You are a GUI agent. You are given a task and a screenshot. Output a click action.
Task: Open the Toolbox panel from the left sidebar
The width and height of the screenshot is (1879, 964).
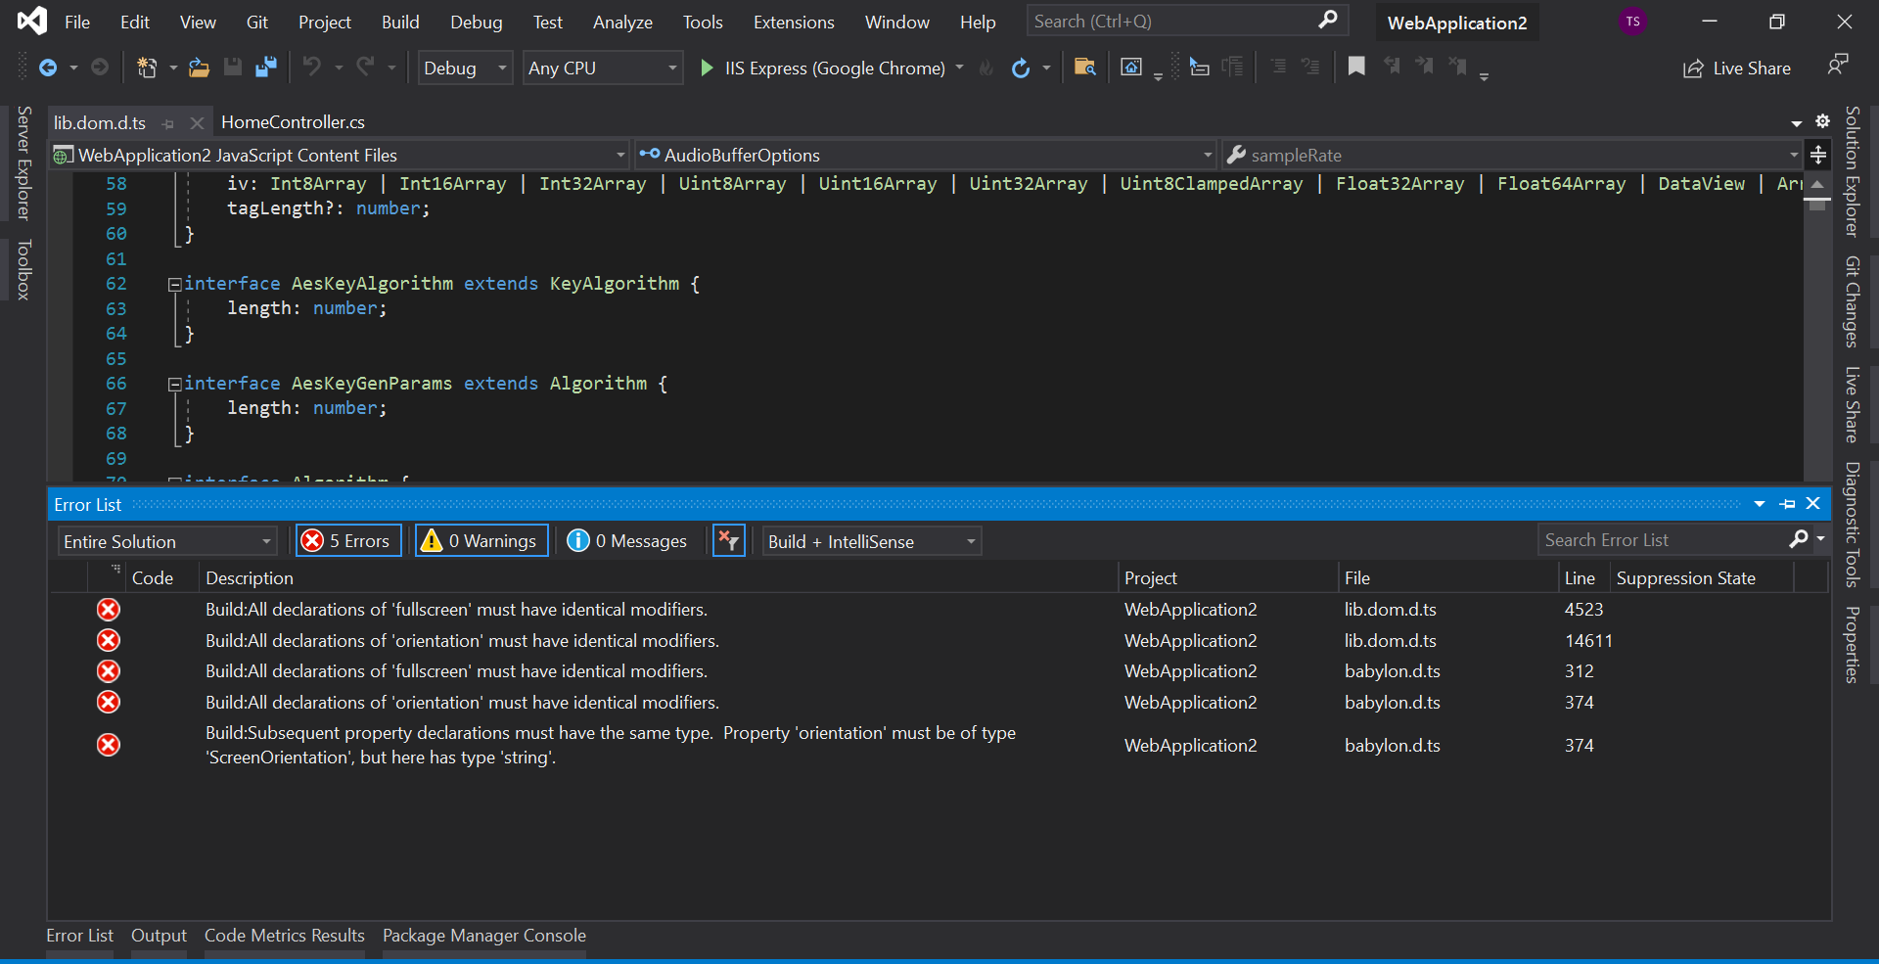(x=24, y=269)
